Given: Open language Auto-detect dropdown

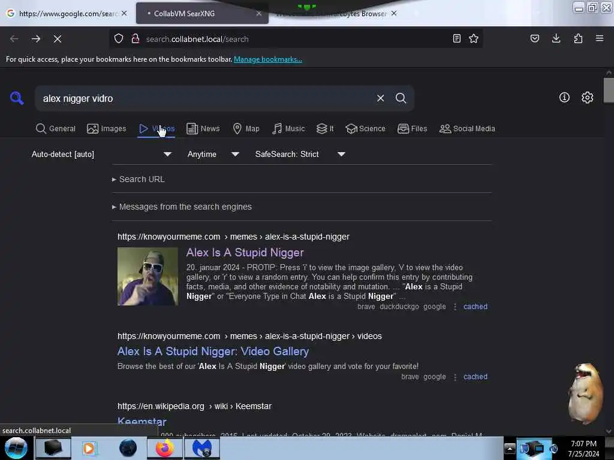Looking at the screenshot, I should click(x=101, y=154).
